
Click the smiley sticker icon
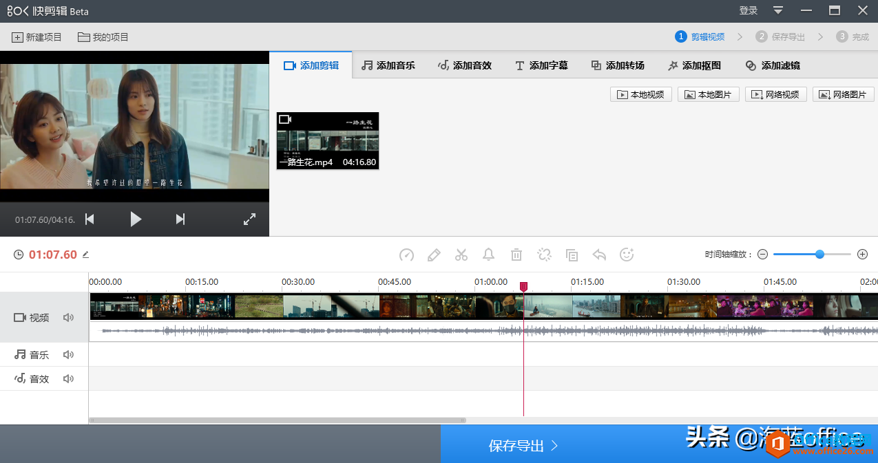point(627,255)
